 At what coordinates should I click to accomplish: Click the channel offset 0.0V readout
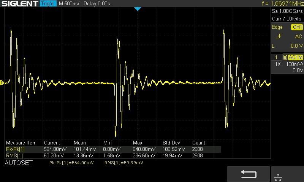[x=298, y=70]
